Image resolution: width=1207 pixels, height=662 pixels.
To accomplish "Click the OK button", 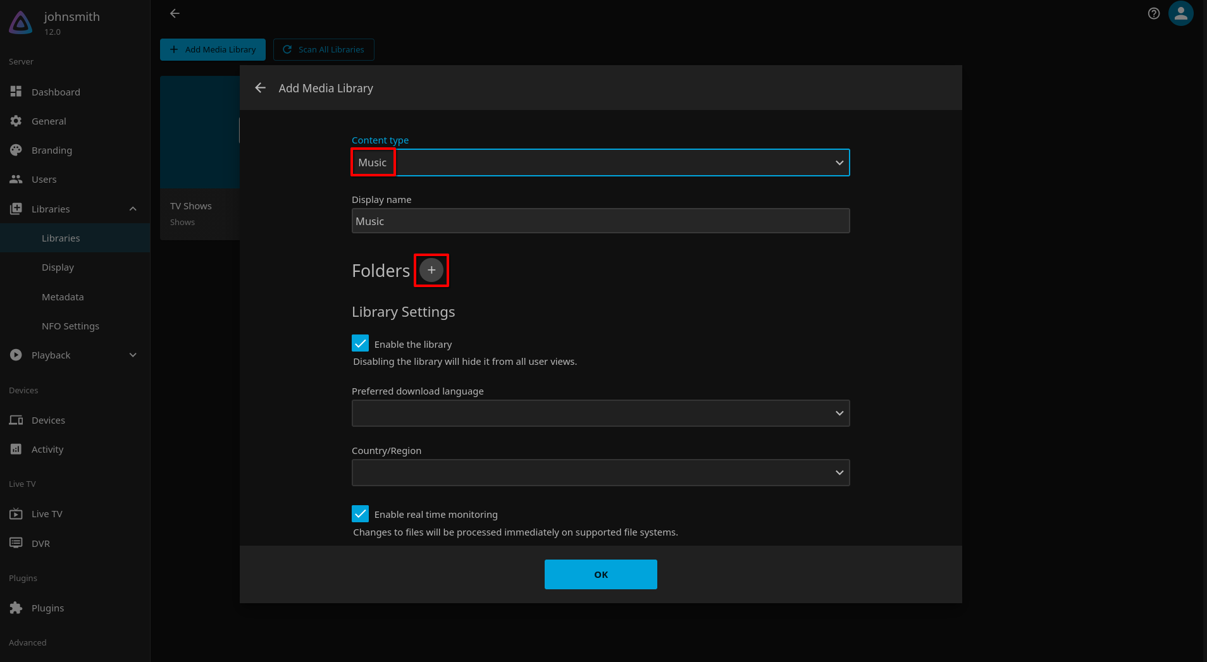I will coord(601,574).
